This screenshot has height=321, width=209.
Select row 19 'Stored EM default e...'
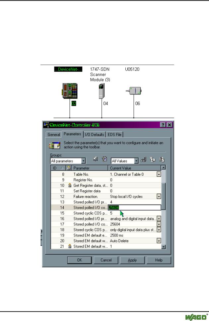click(x=106, y=235)
